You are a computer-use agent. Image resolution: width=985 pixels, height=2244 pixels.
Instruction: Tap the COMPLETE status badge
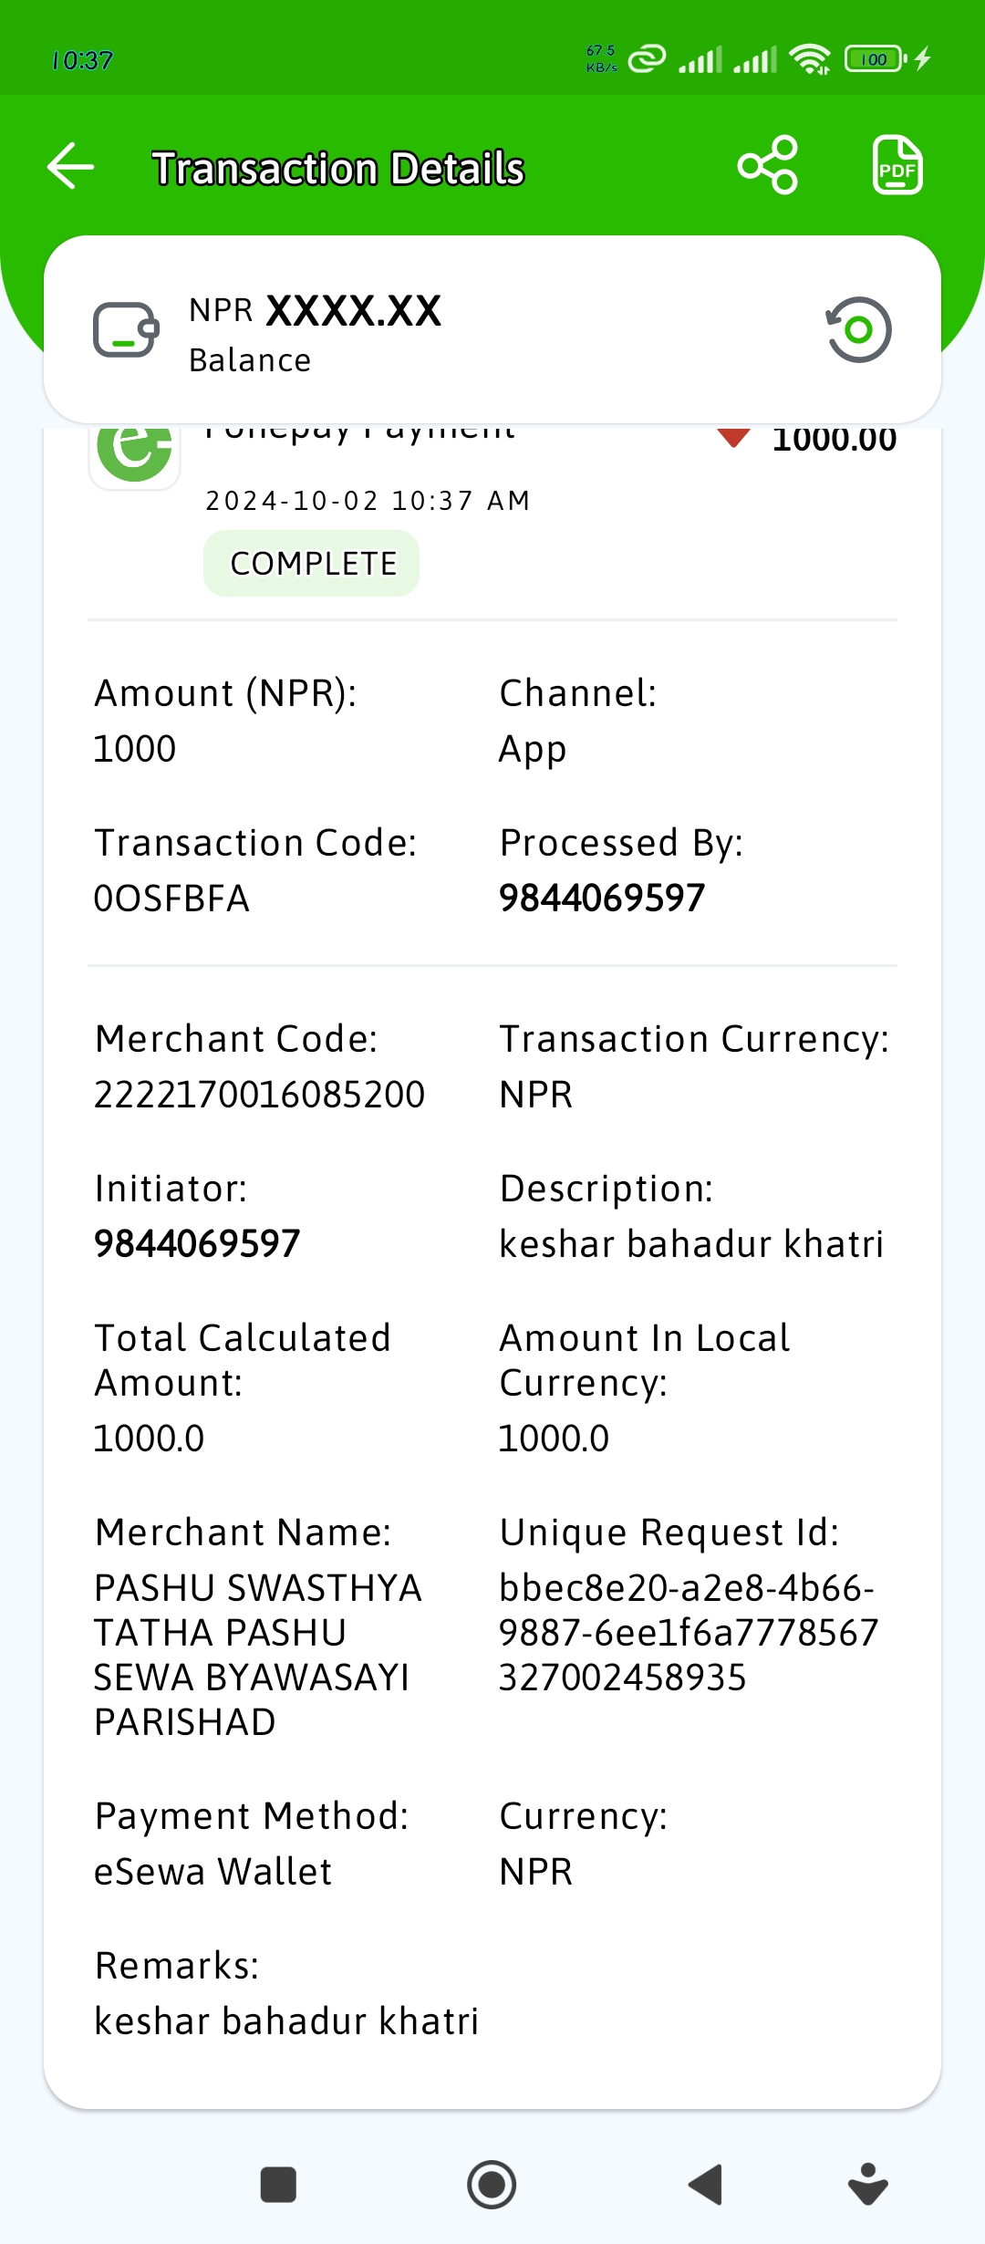tap(312, 564)
